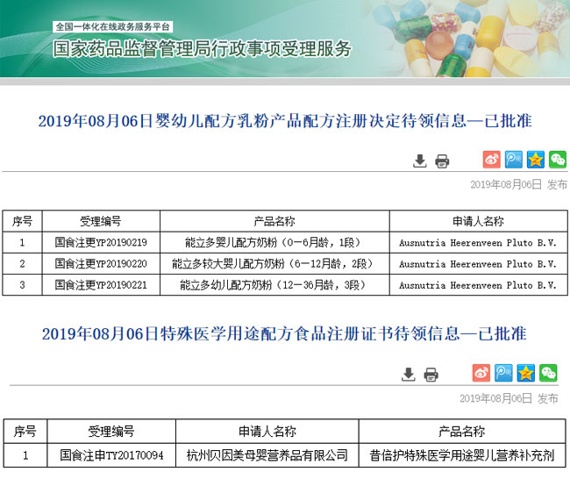Select cell 国食注更YP20190221

tap(101, 284)
